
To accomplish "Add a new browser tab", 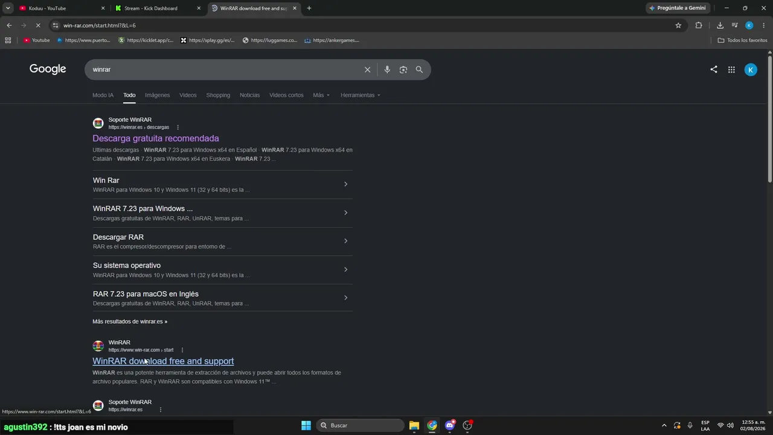I will point(309,8).
